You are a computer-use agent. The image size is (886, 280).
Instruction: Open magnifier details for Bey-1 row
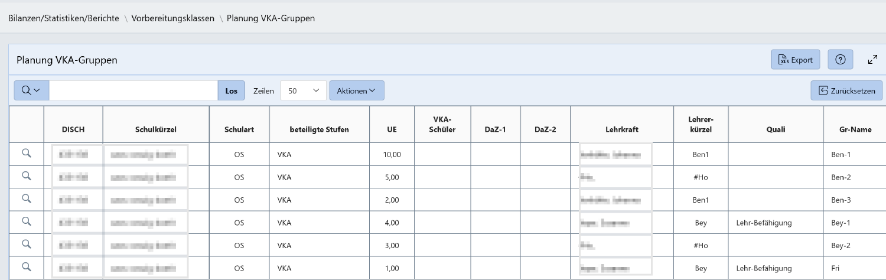(26, 222)
